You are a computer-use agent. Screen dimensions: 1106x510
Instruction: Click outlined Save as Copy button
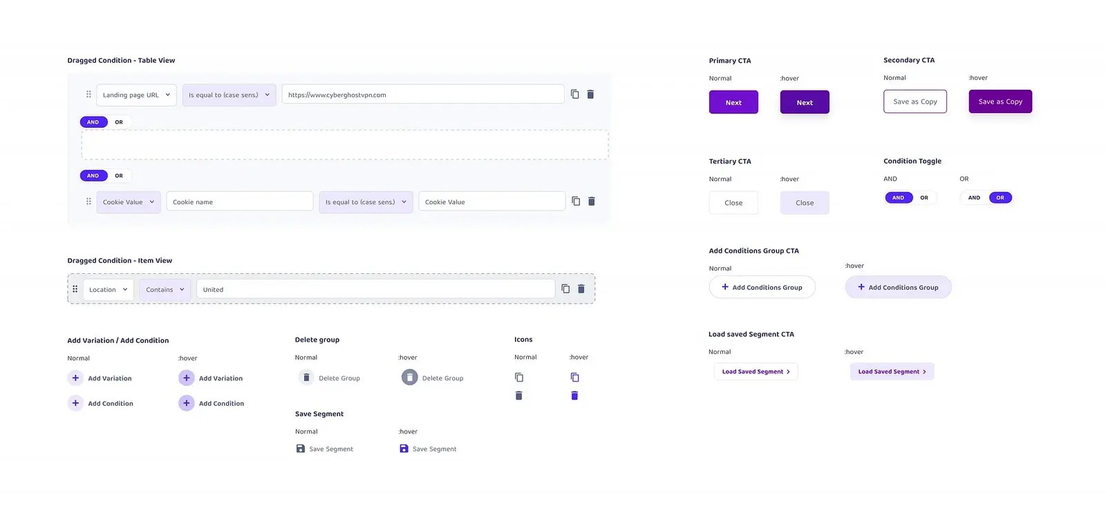pyautogui.click(x=915, y=101)
